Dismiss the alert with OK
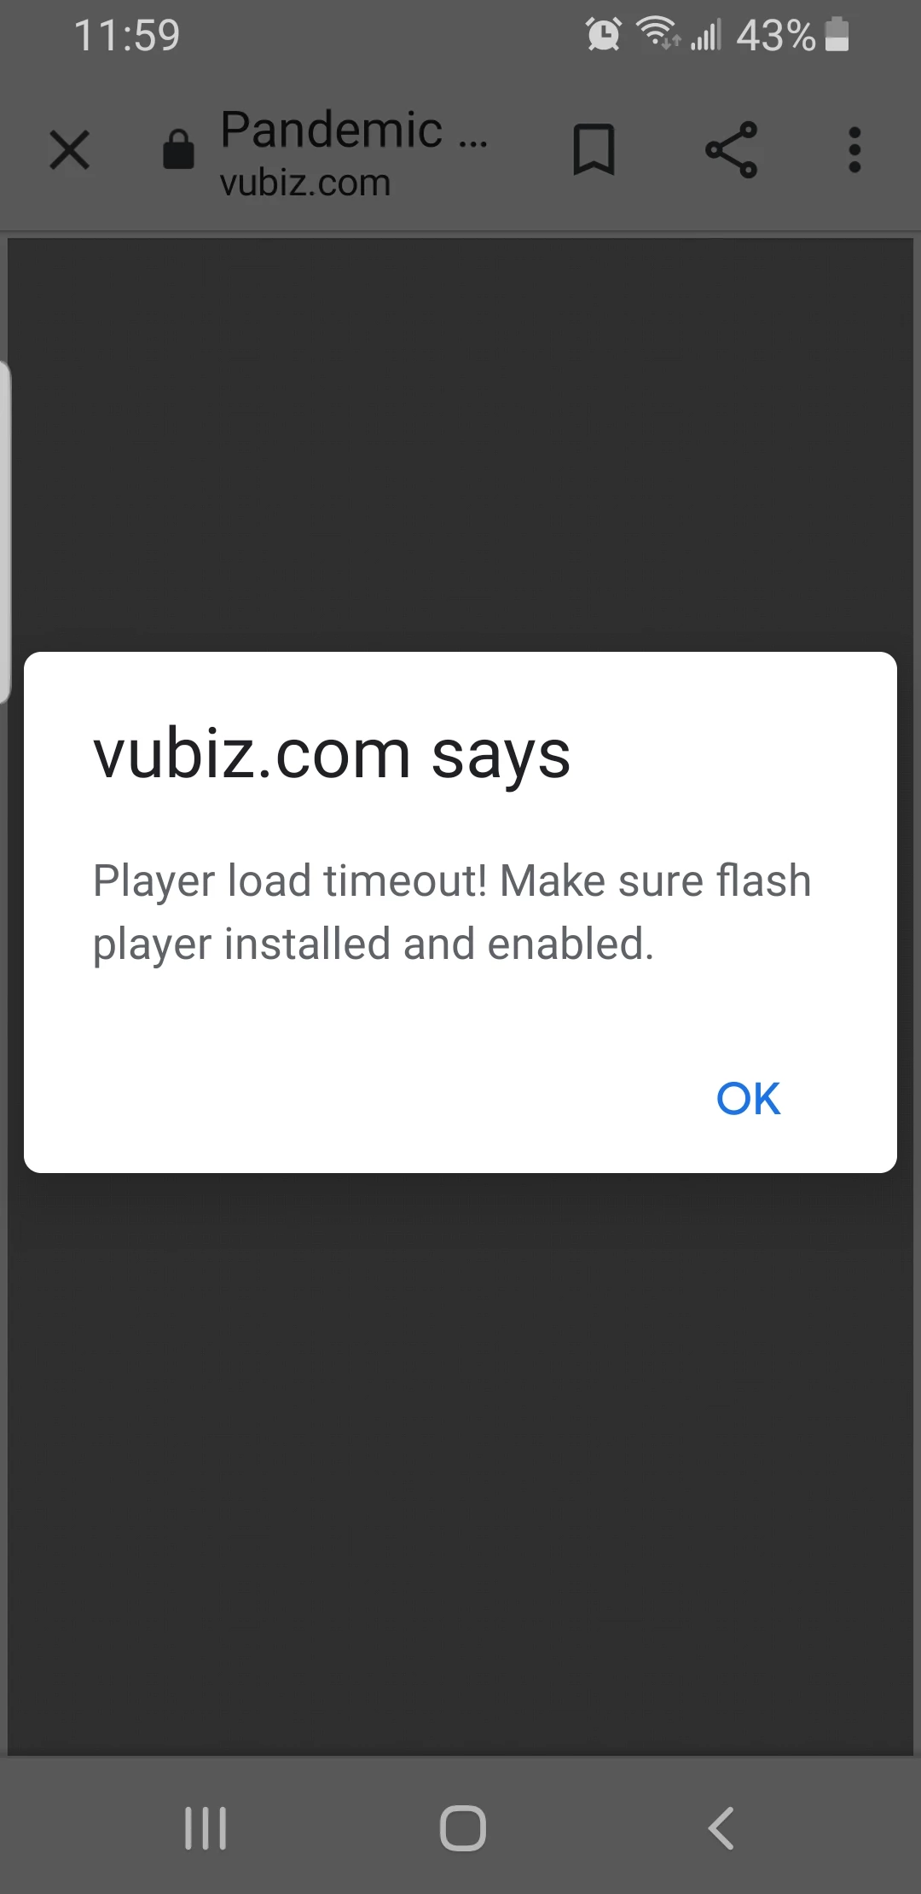The image size is (921, 1894). [748, 1098]
